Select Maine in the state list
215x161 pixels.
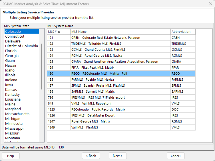[22, 104]
